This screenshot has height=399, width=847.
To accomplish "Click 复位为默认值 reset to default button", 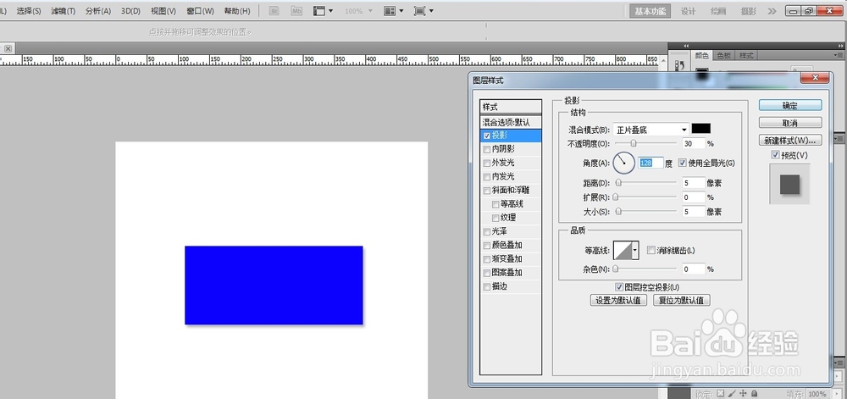I will pyautogui.click(x=681, y=300).
